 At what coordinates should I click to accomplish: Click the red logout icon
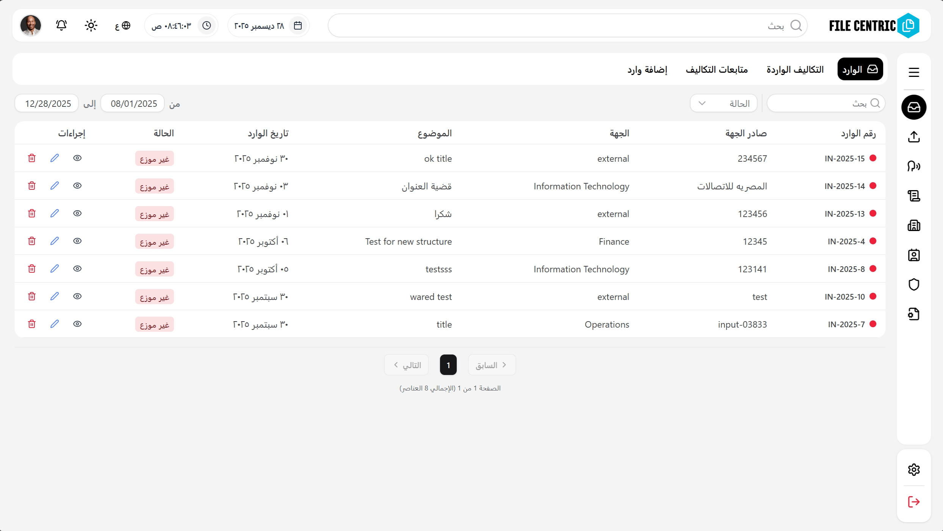coord(914,502)
